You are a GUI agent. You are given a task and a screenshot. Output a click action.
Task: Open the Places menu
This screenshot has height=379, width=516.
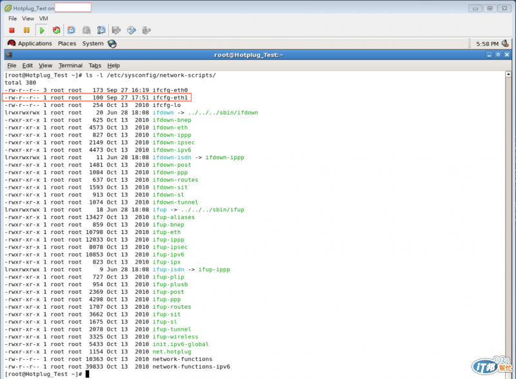pyautogui.click(x=67, y=43)
